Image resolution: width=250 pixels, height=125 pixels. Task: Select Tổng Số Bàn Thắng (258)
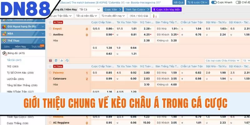pyautogui.click(x=22, y=85)
